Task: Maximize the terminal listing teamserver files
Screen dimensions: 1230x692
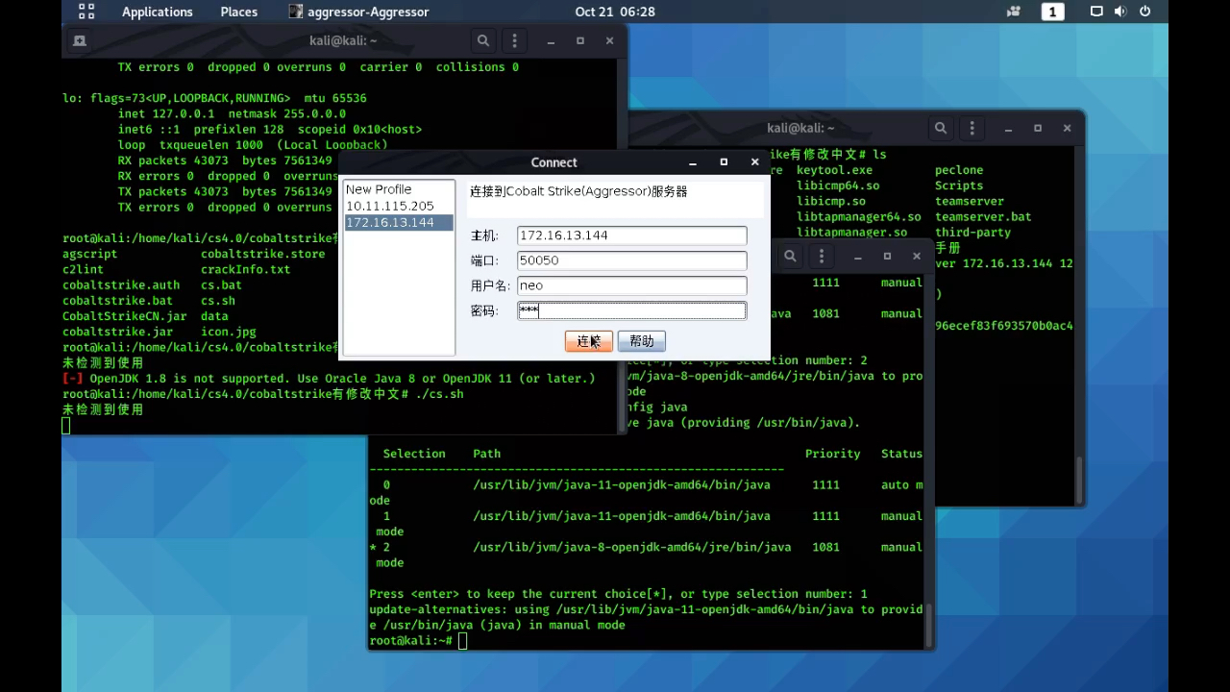Action: tap(1038, 129)
